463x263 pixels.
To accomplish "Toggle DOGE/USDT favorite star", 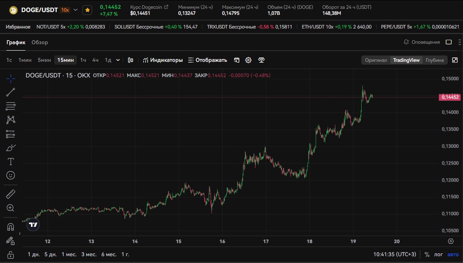I will (x=87, y=10).
